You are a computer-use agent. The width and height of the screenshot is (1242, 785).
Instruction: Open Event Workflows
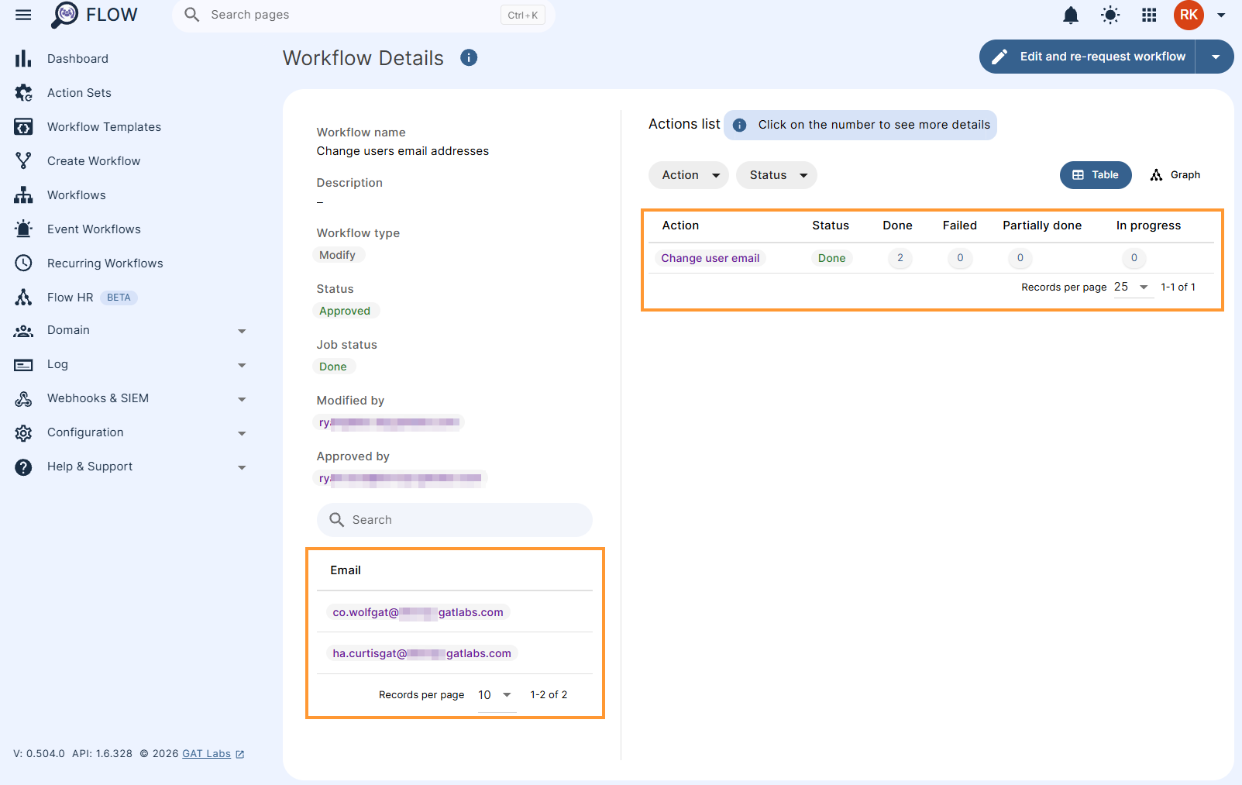pyautogui.click(x=94, y=229)
